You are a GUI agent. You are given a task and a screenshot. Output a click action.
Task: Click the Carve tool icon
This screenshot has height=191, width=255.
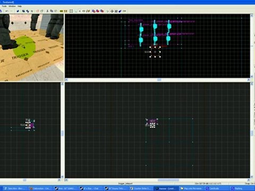coord(18,11)
